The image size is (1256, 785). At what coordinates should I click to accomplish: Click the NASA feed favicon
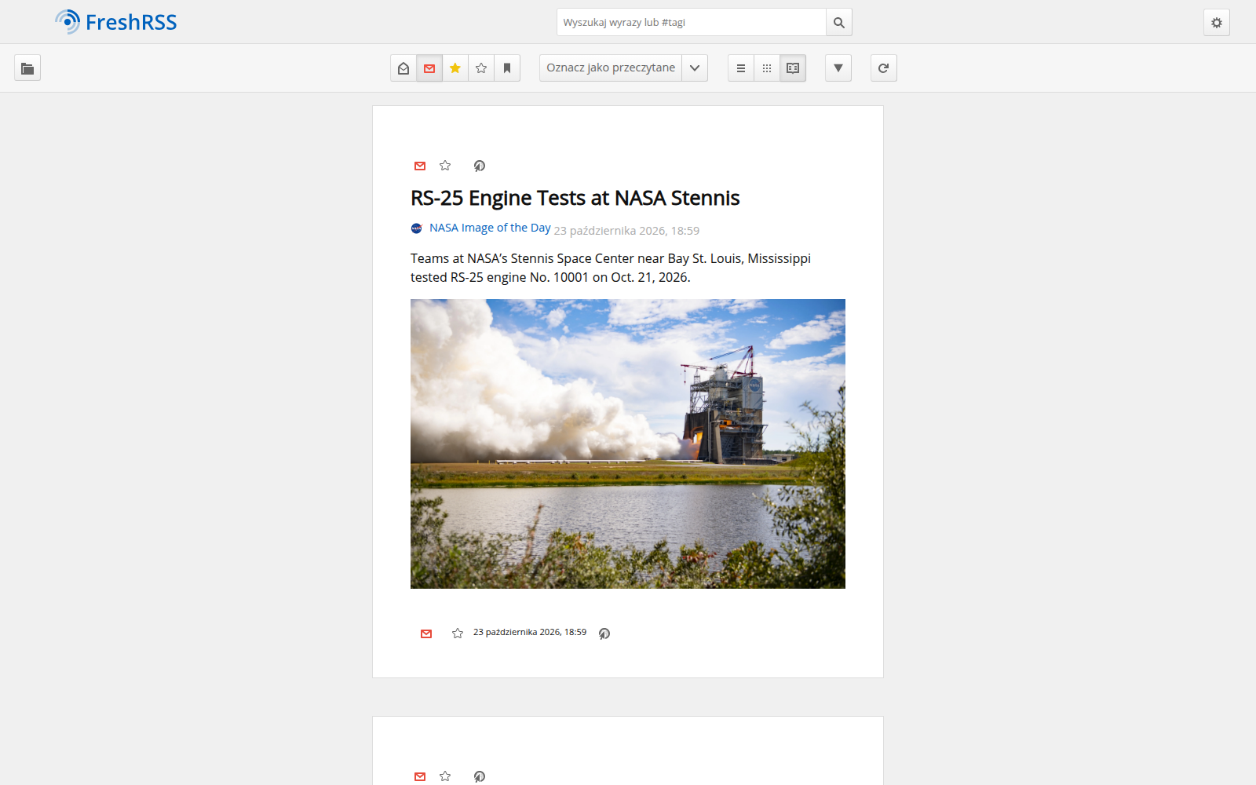click(x=417, y=228)
